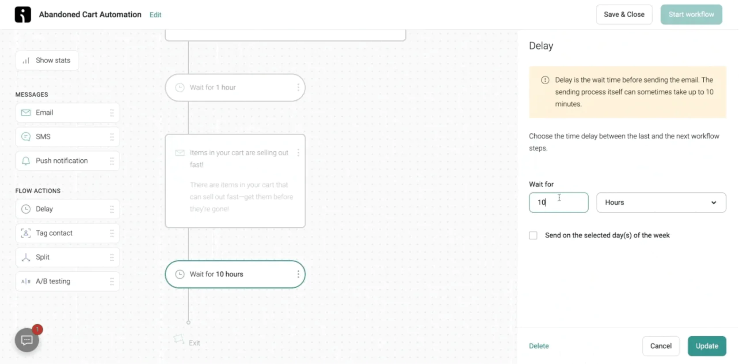The height and width of the screenshot is (364, 739).
Task: Click the Delete link in Delay panel
Action: pos(539,346)
